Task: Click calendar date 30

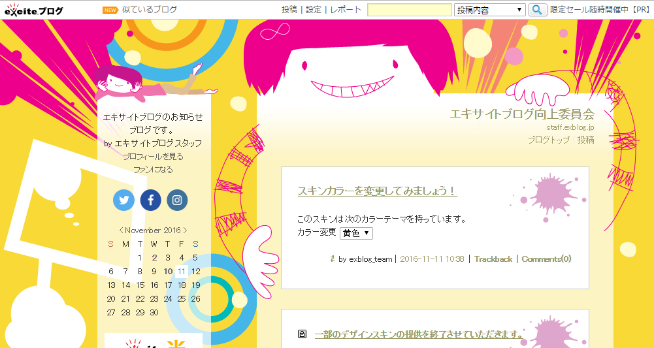Action: tap(154, 313)
